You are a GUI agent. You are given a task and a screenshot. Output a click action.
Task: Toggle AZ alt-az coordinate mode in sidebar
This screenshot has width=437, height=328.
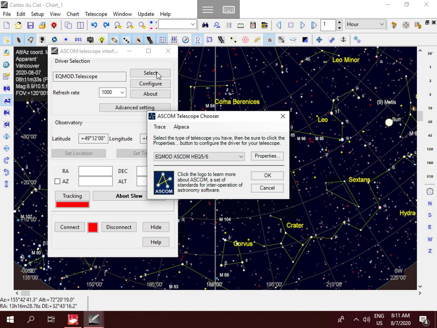(7, 100)
